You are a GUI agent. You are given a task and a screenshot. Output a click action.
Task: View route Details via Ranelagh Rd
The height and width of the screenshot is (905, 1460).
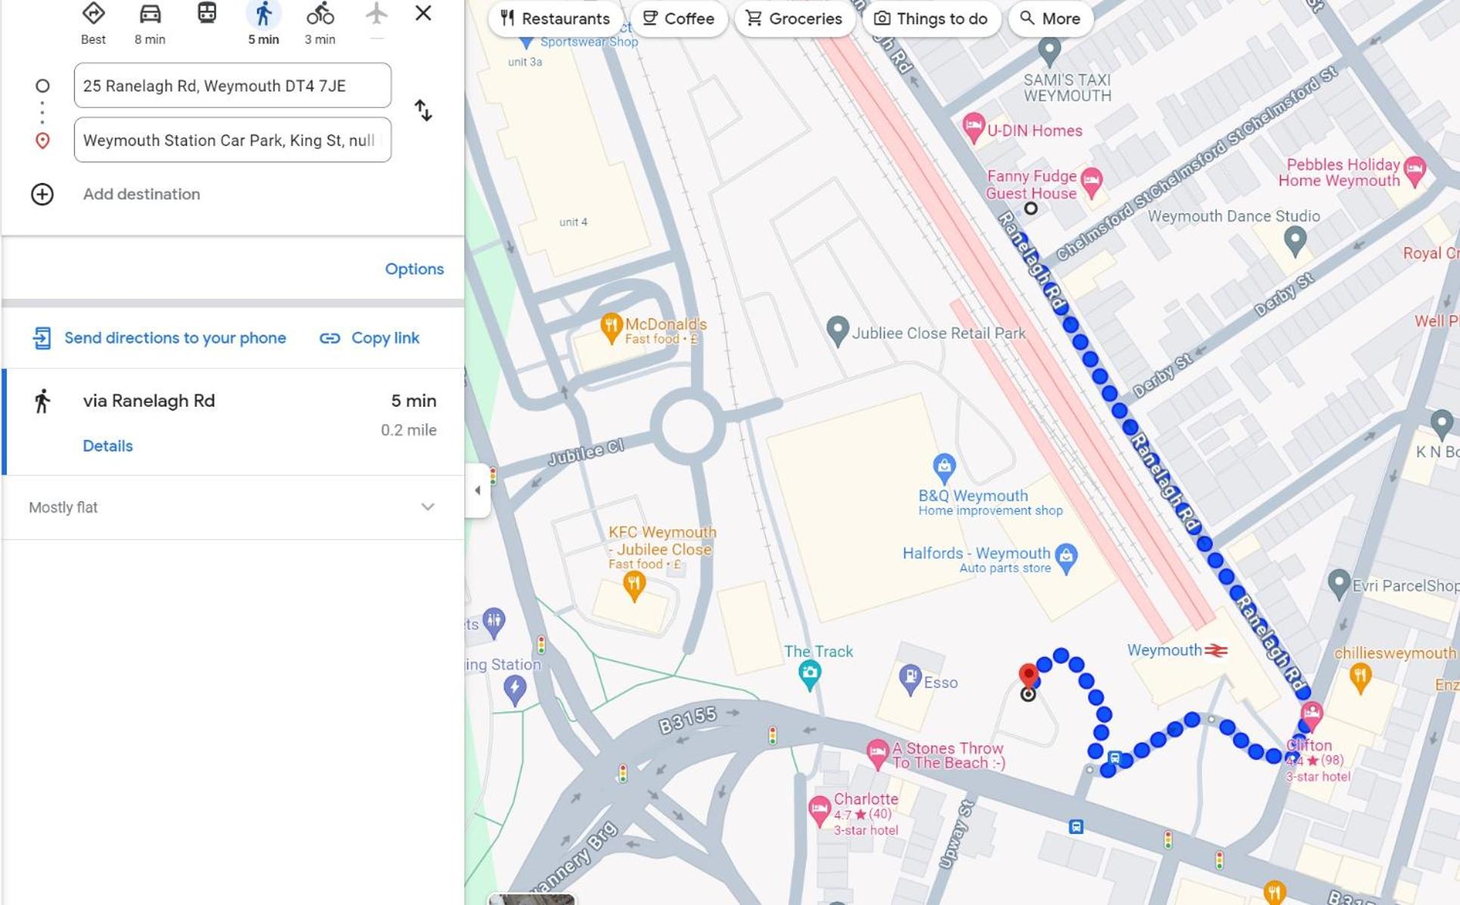pyautogui.click(x=107, y=446)
